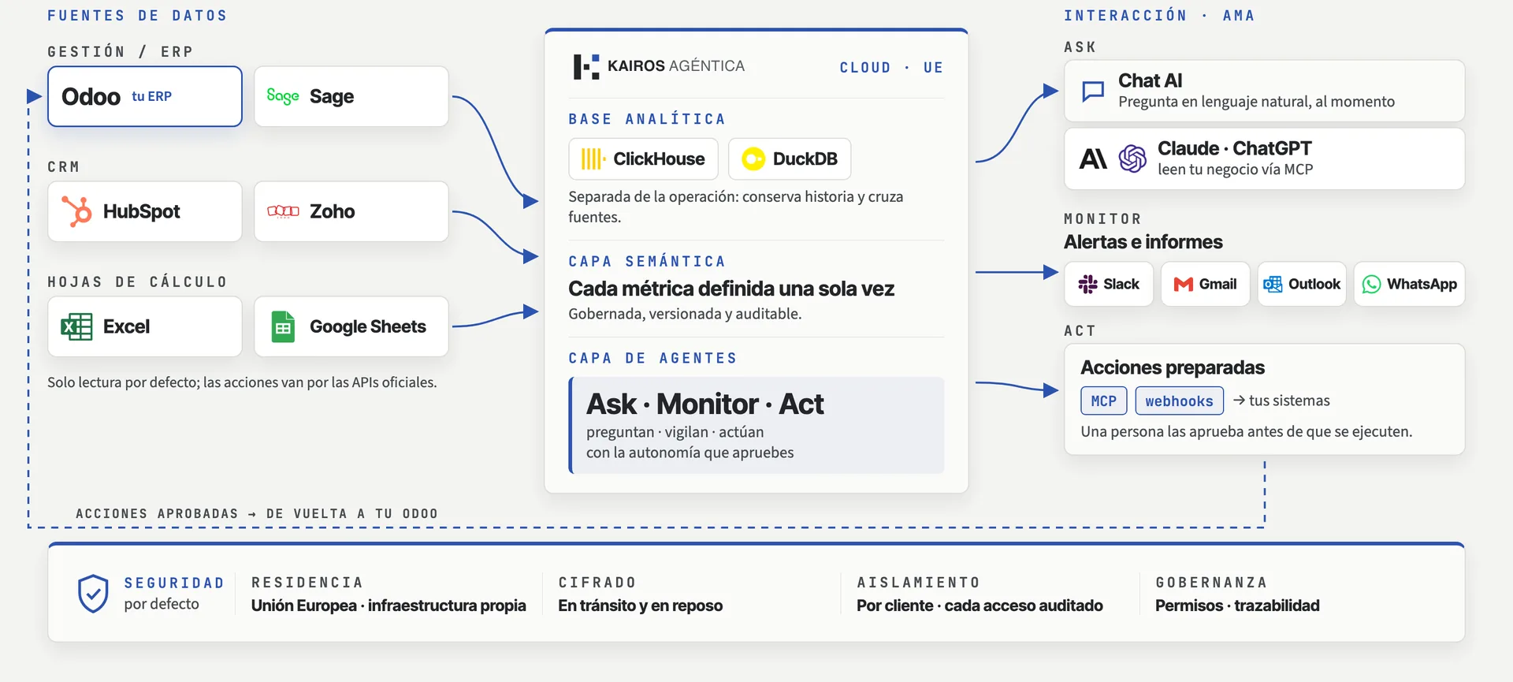
Task: Click the FUENTES DE DATOS heading
Action: coord(137,16)
